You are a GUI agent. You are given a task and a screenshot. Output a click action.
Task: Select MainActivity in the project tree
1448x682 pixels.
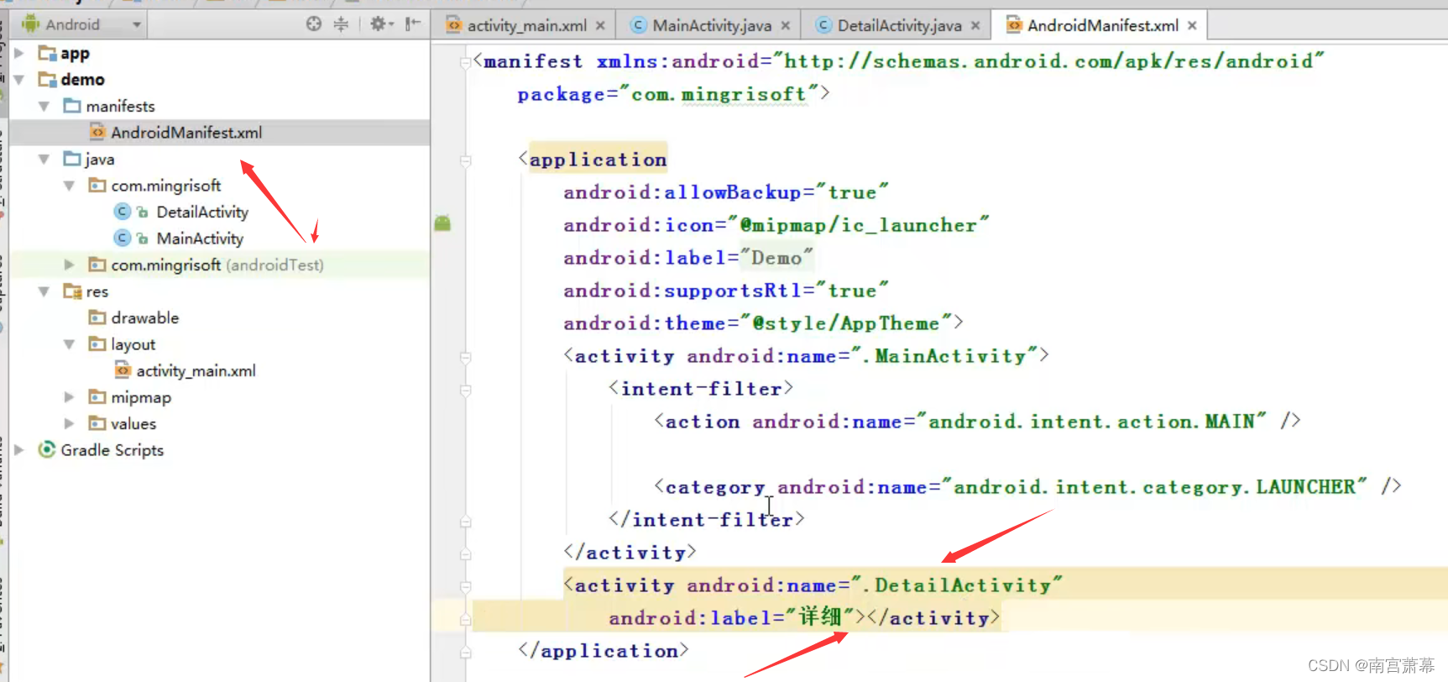pos(221,239)
